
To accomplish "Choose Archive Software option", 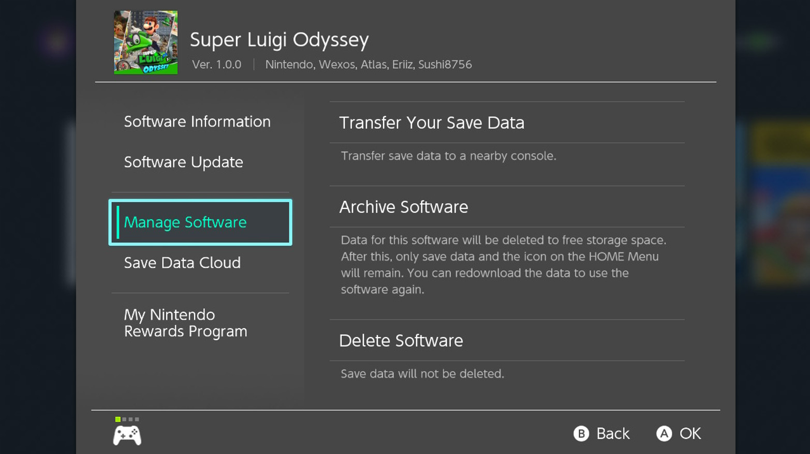I will [404, 207].
